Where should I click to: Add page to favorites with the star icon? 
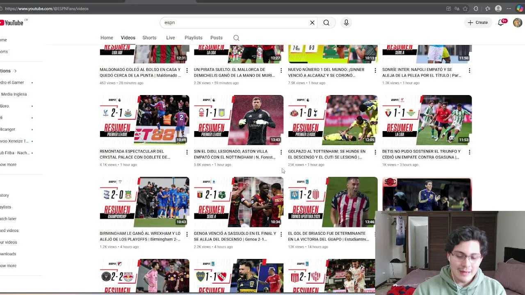click(x=465, y=9)
